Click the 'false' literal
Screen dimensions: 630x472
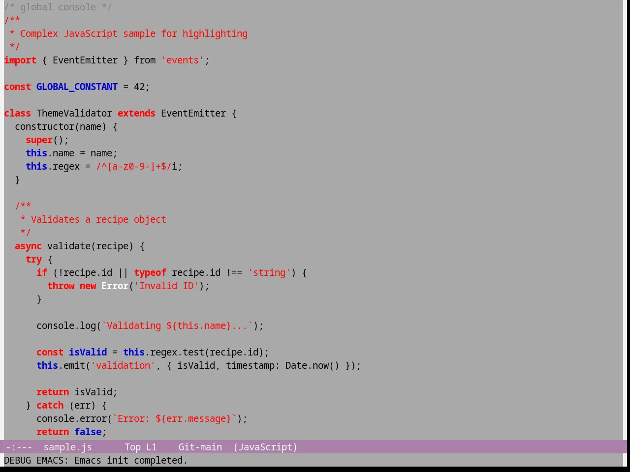click(88, 432)
